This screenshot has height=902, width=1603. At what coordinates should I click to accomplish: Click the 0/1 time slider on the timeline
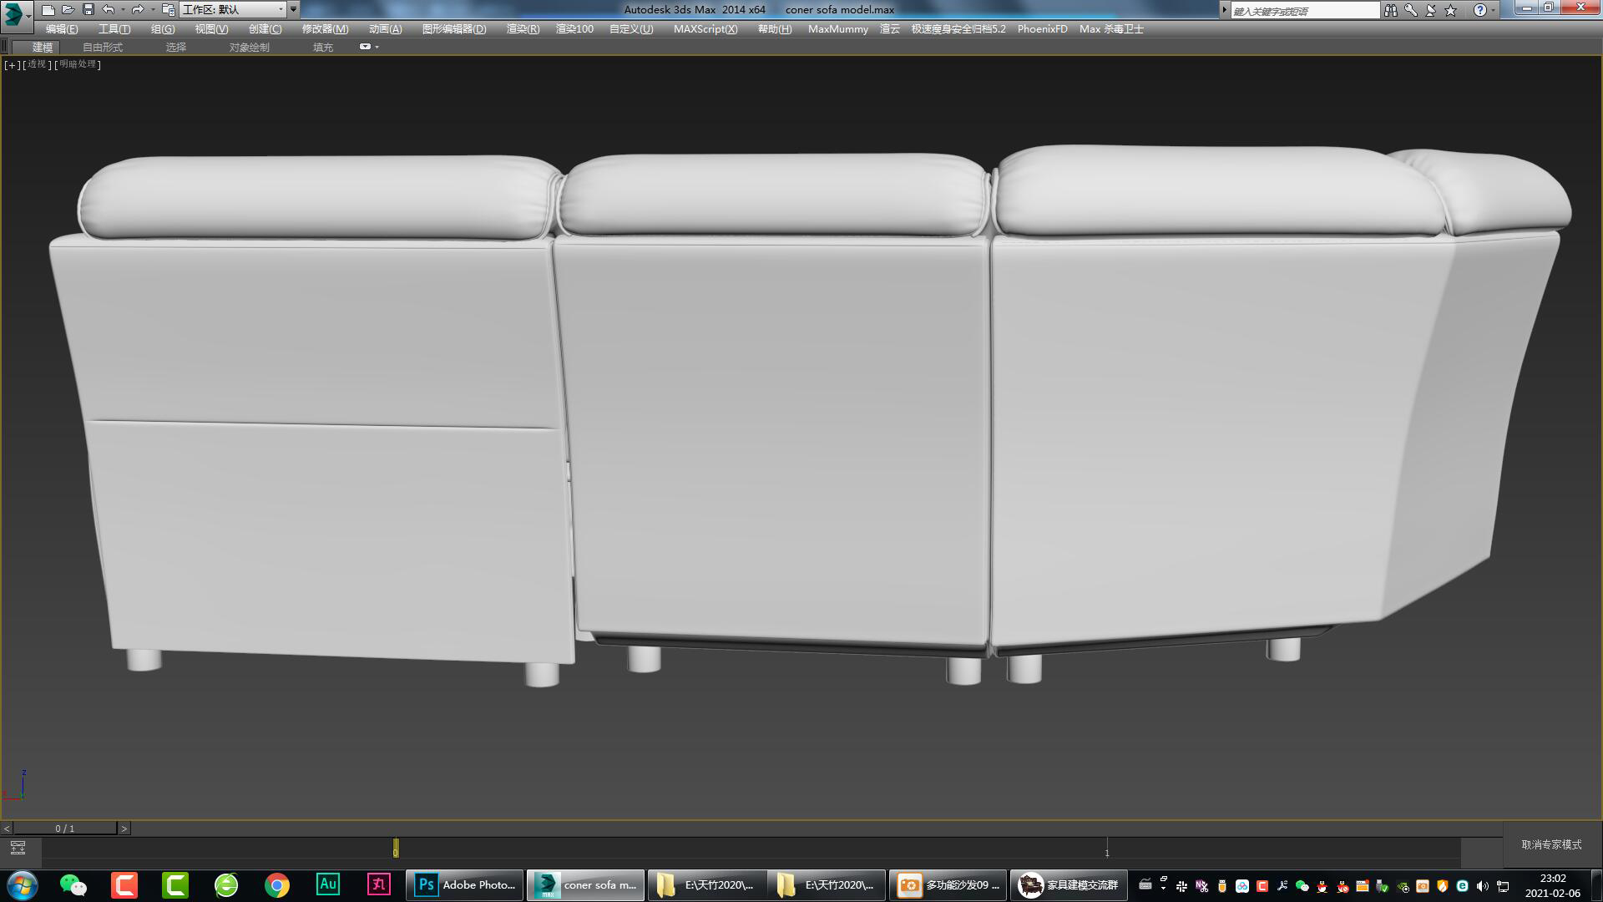pyautogui.click(x=67, y=828)
